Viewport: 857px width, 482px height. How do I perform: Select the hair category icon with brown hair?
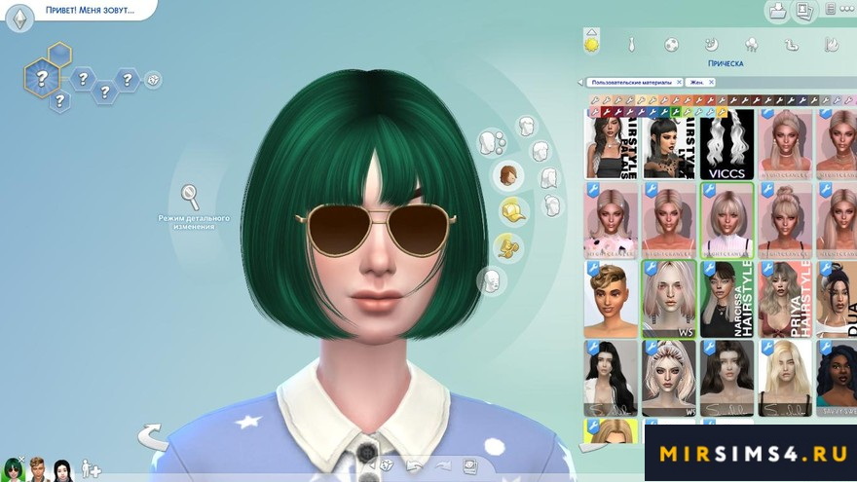(x=508, y=175)
